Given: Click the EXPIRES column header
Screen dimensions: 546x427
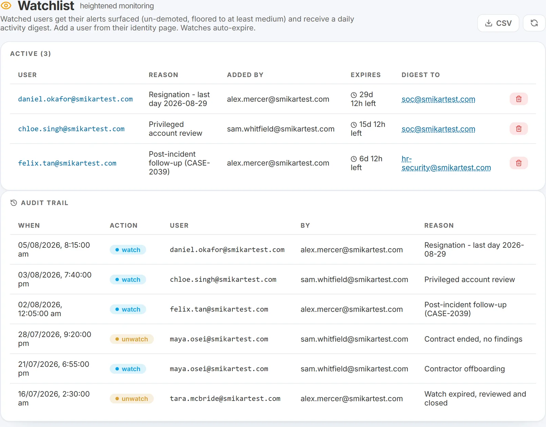Looking at the screenshot, I should (365, 75).
